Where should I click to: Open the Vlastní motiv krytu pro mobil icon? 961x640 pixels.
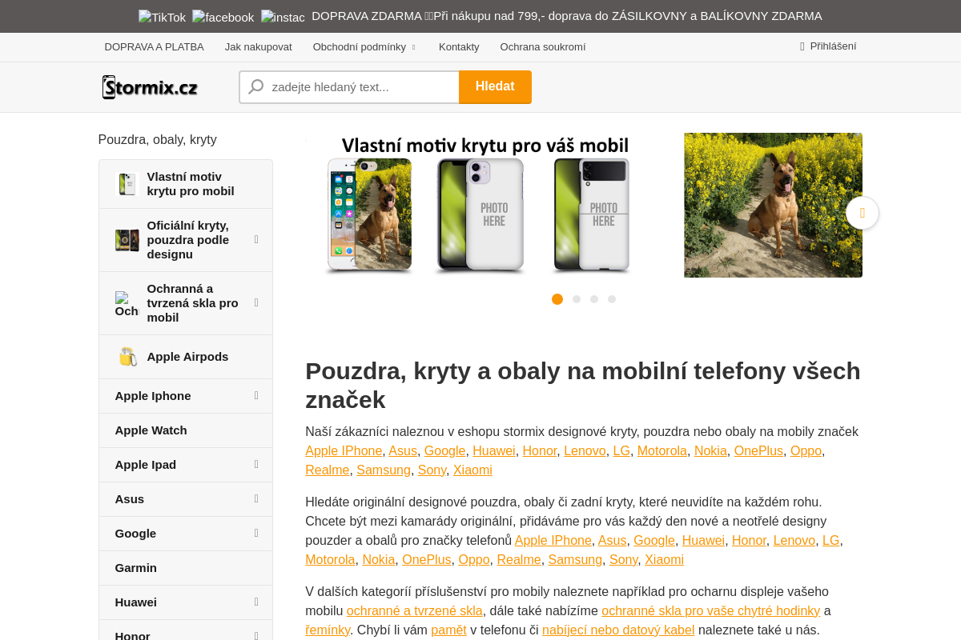[x=127, y=183]
